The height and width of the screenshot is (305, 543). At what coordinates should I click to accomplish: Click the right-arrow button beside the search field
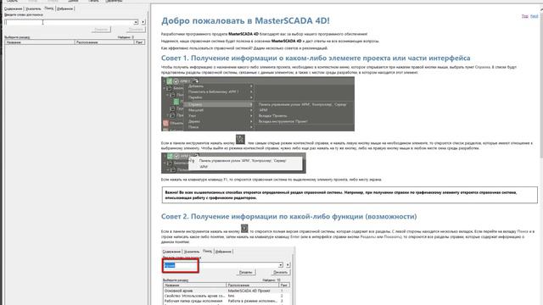click(x=143, y=22)
